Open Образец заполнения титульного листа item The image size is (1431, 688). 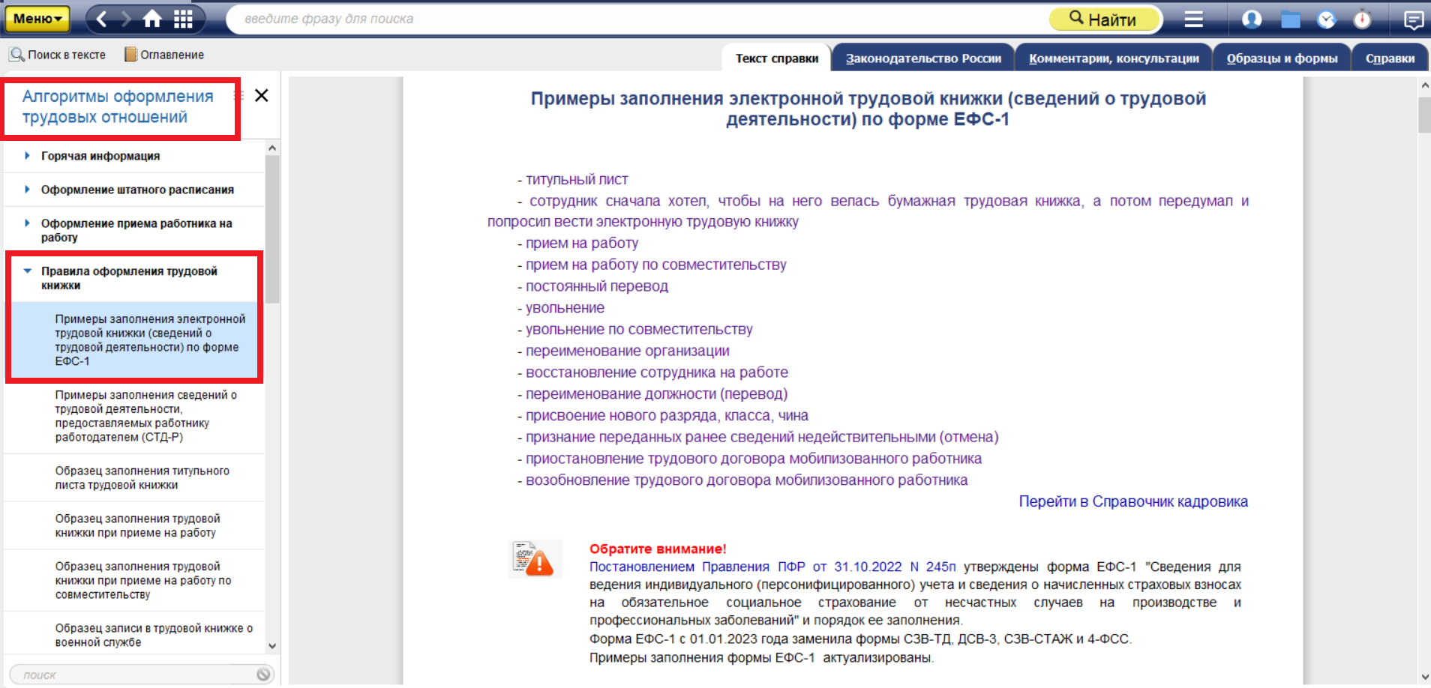click(x=142, y=477)
